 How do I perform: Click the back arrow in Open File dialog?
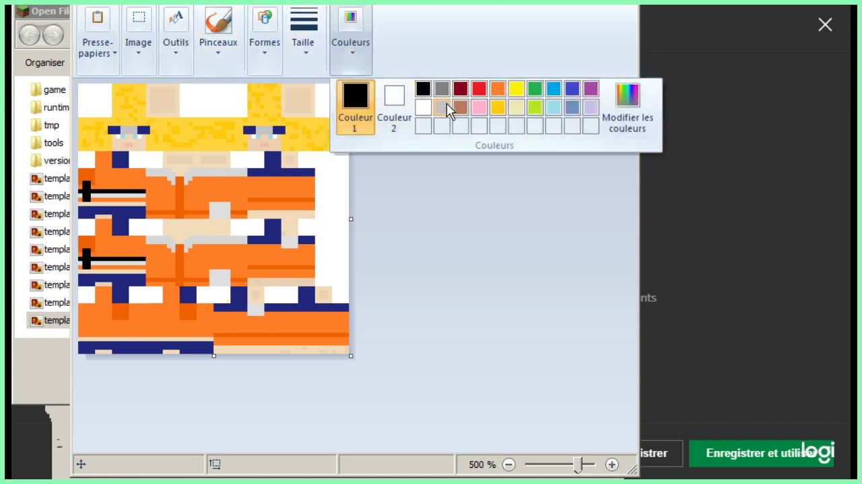coord(30,34)
